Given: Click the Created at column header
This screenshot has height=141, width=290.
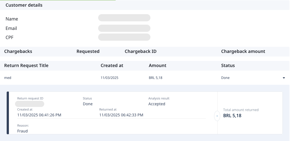Looking at the screenshot, I should click(x=112, y=66).
